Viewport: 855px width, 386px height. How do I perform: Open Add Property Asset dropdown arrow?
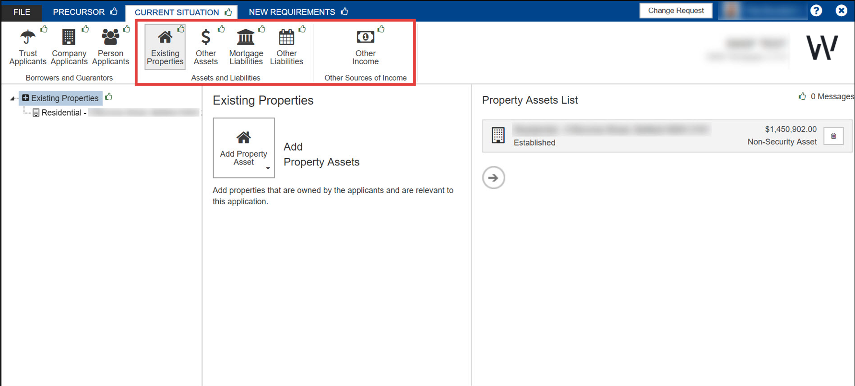point(268,168)
